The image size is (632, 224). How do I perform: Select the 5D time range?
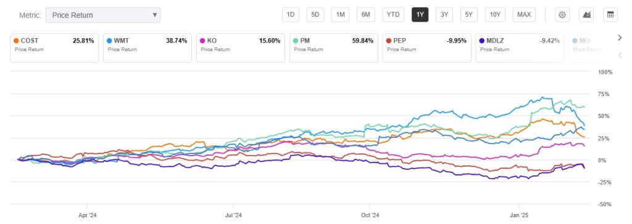315,15
